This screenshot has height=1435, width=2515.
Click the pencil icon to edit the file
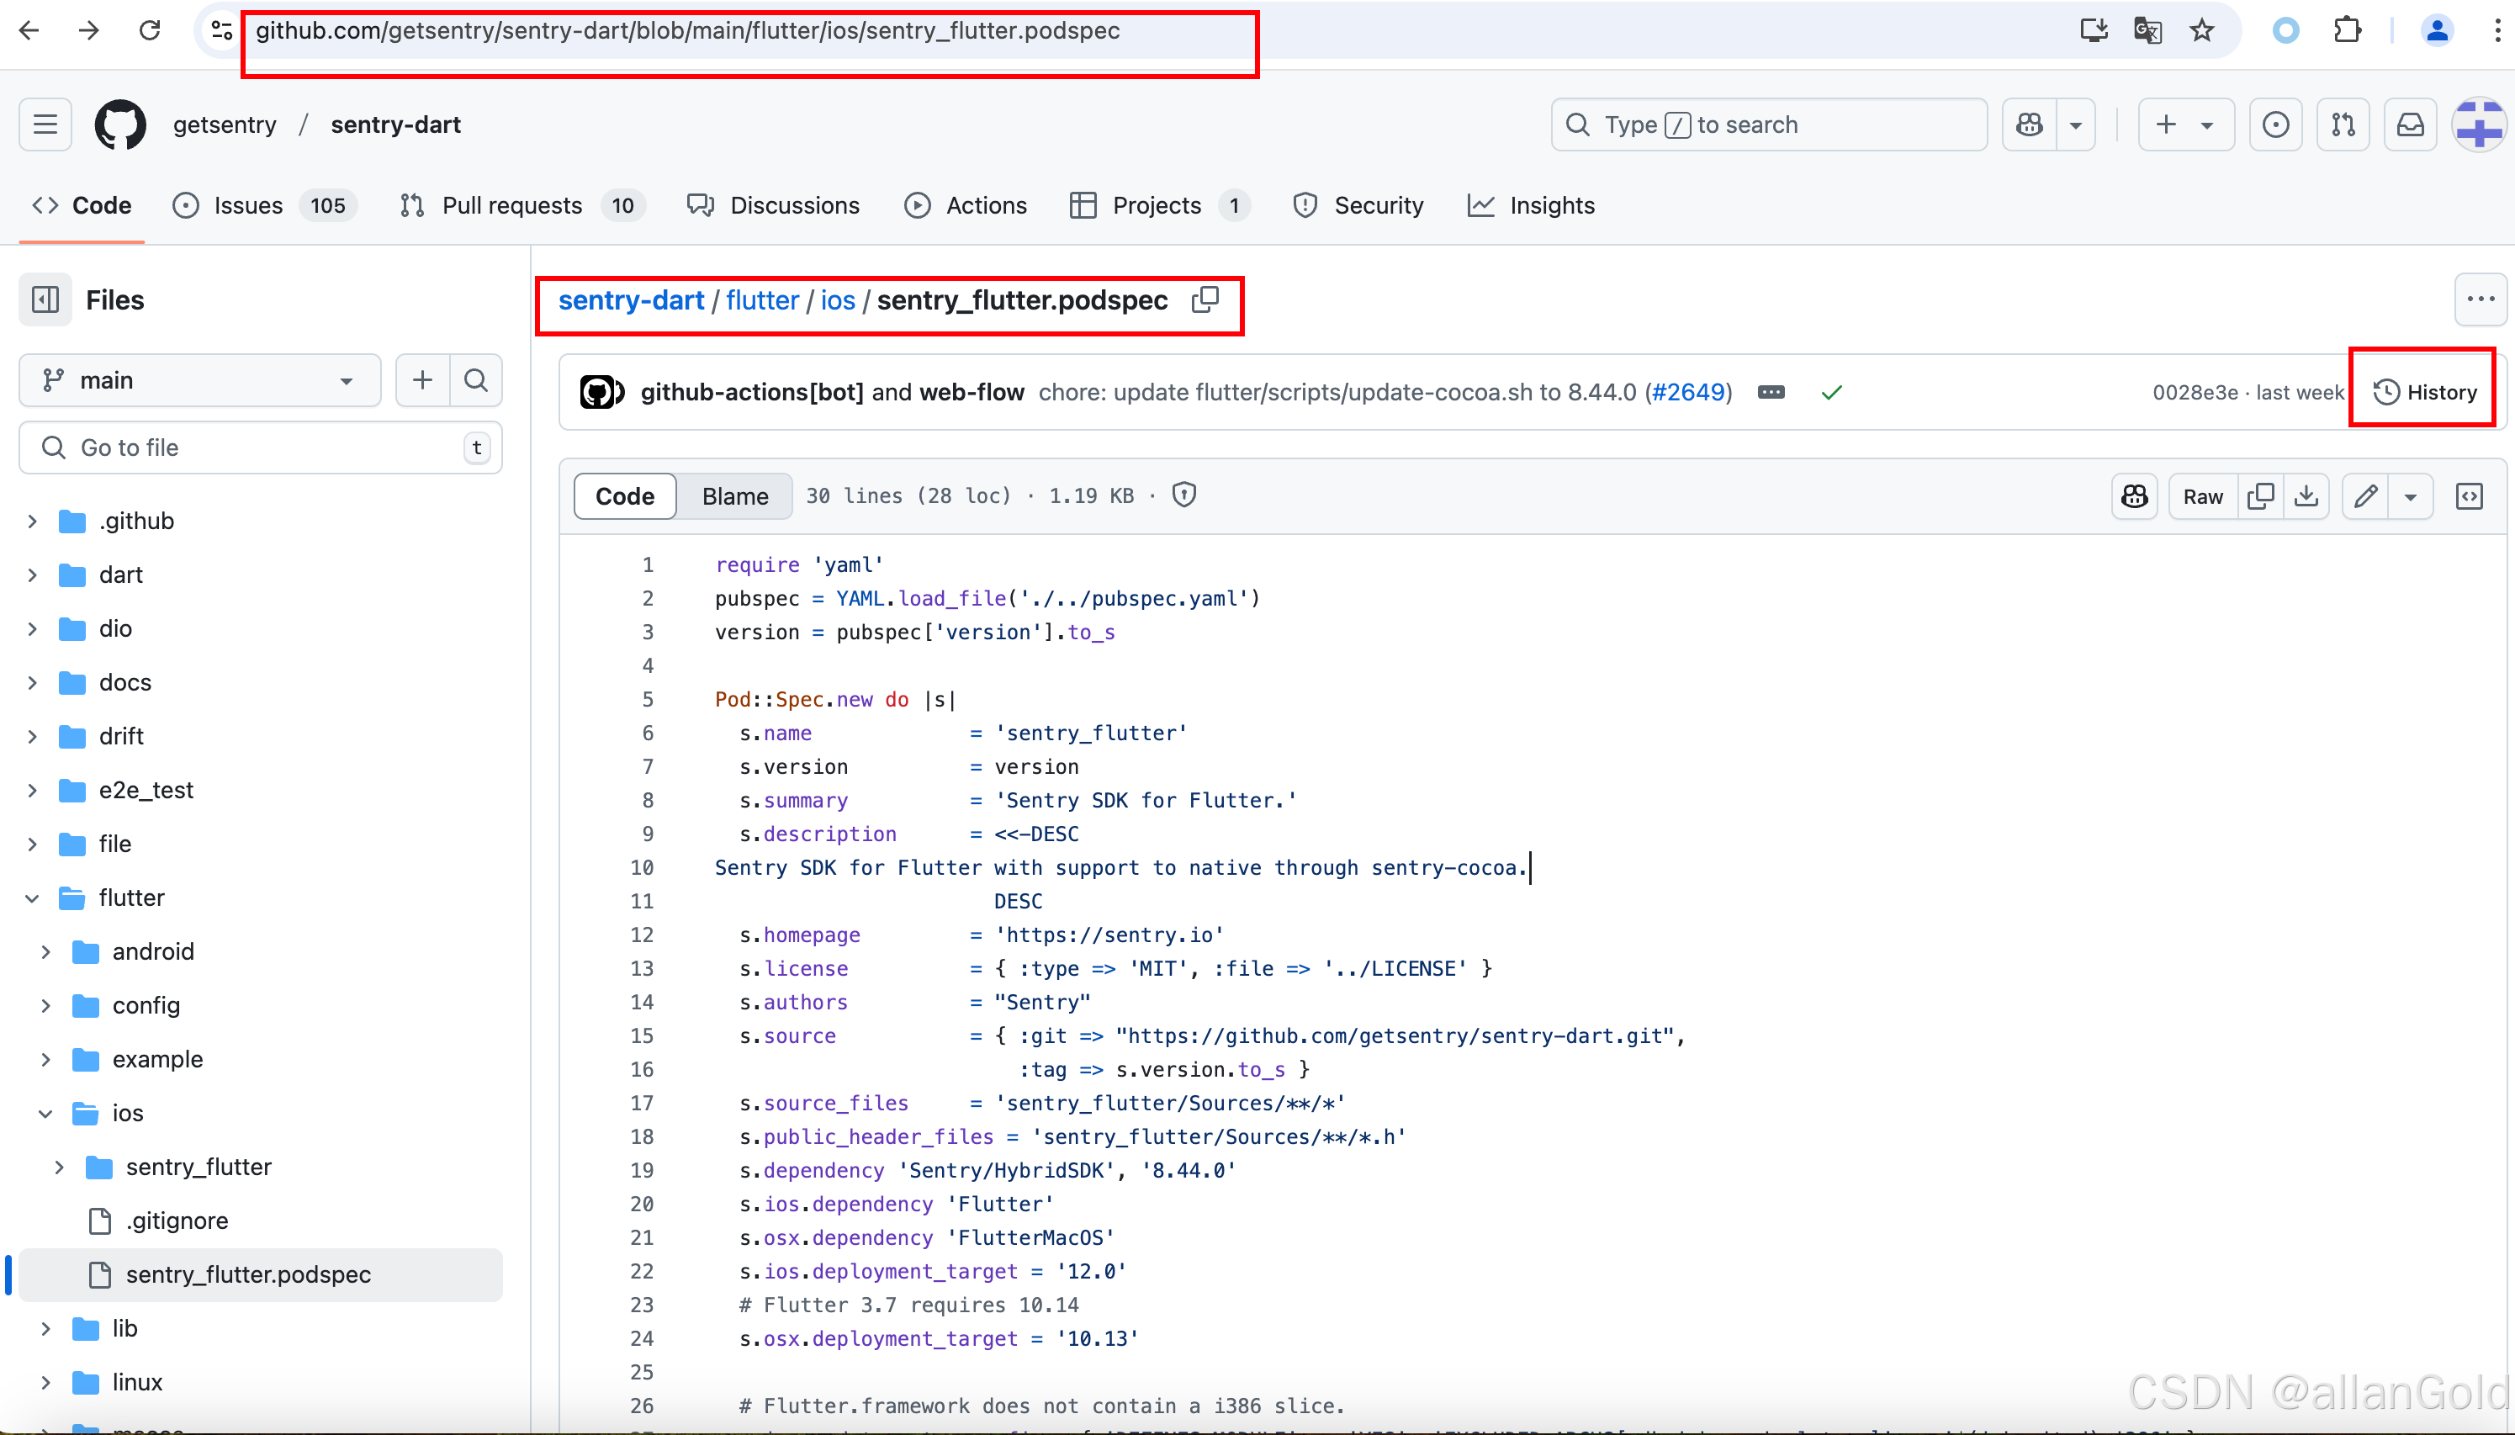pos(2365,495)
